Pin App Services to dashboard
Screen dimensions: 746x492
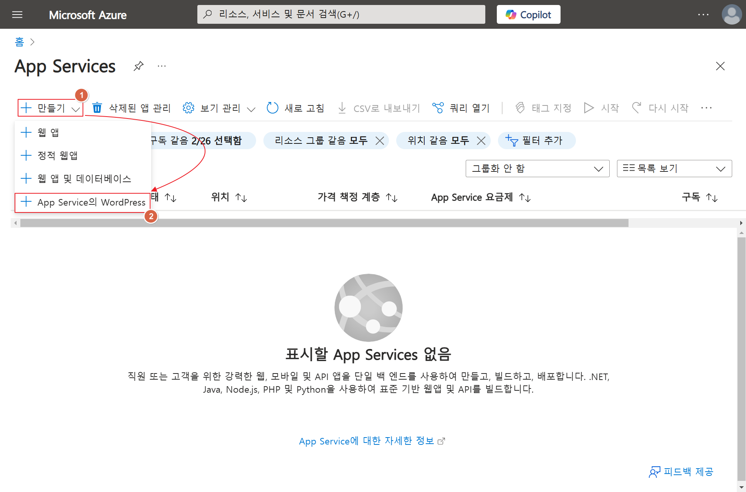tap(138, 66)
